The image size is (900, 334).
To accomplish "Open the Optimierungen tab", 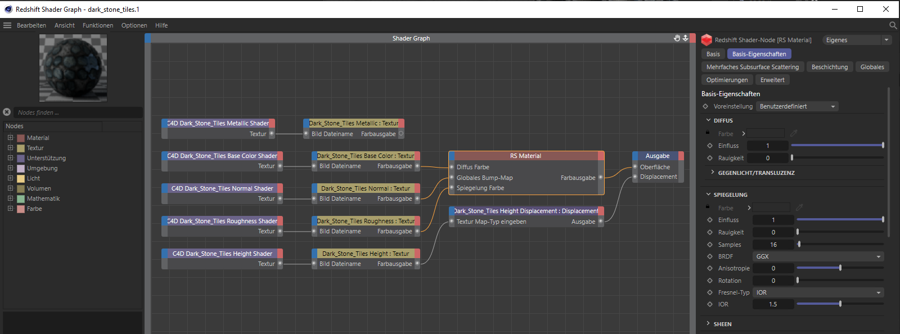I will pyautogui.click(x=727, y=80).
